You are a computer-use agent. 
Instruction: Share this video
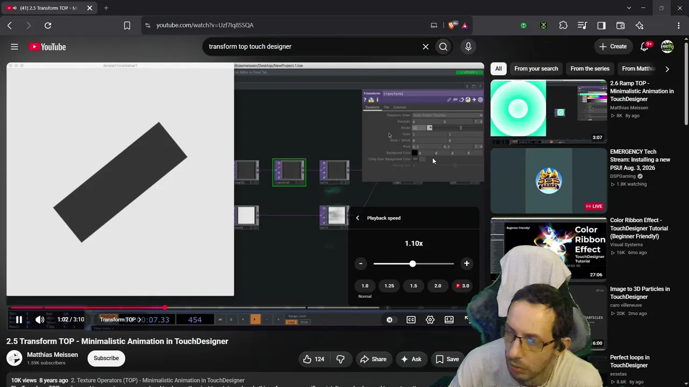[373, 359]
